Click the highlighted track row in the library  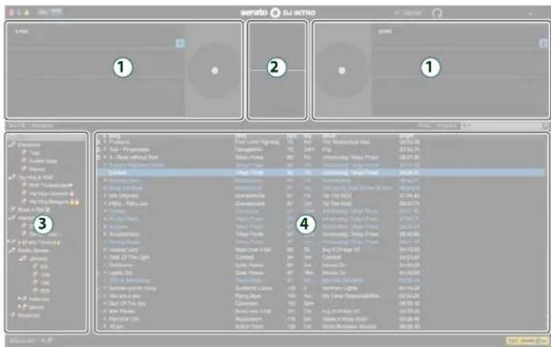click(x=321, y=172)
